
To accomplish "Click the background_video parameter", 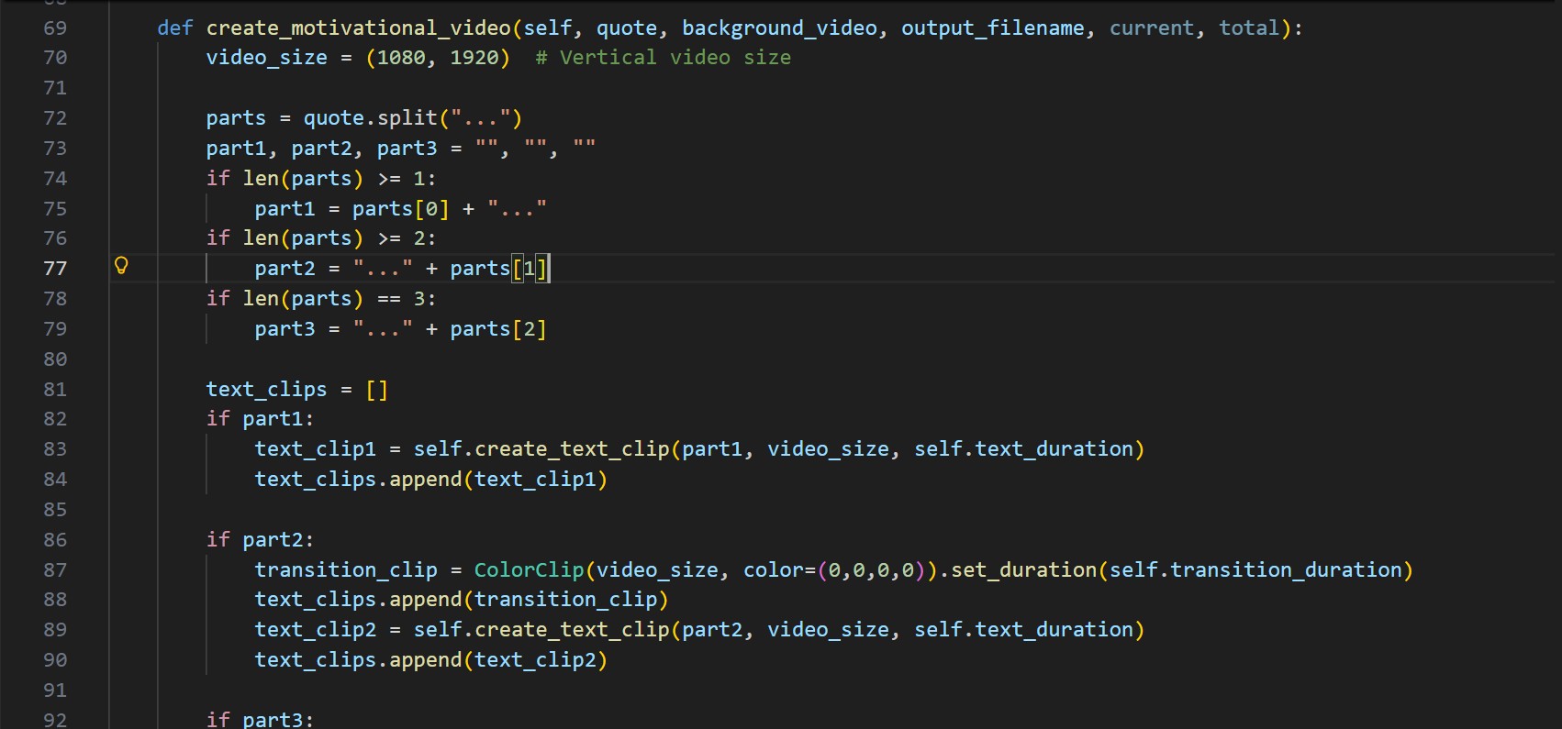I will pyautogui.click(x=779, y=28).
